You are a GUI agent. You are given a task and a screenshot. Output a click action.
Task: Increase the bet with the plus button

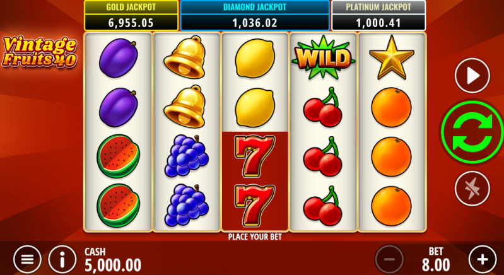pos(483,259)
